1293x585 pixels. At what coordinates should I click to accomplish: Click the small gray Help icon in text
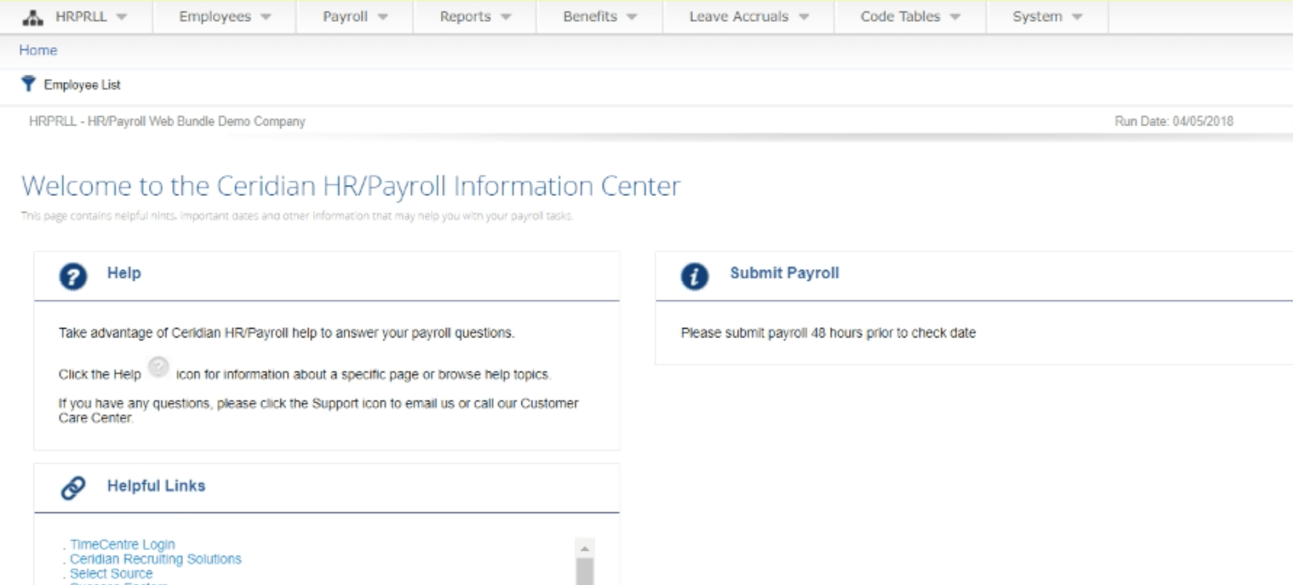pyautogui.click(x=159, y=367)
